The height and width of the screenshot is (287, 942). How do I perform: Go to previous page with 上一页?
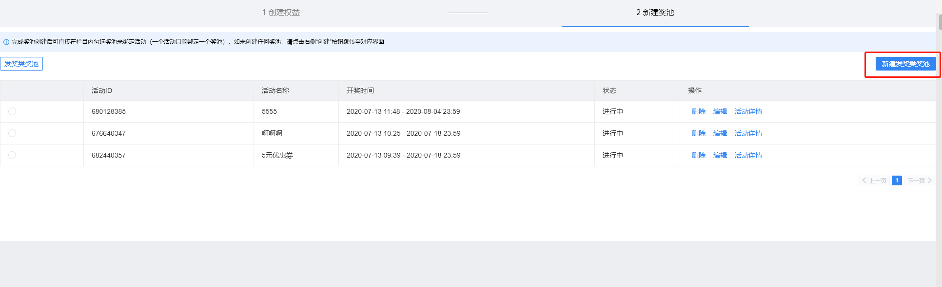point(874,180)
